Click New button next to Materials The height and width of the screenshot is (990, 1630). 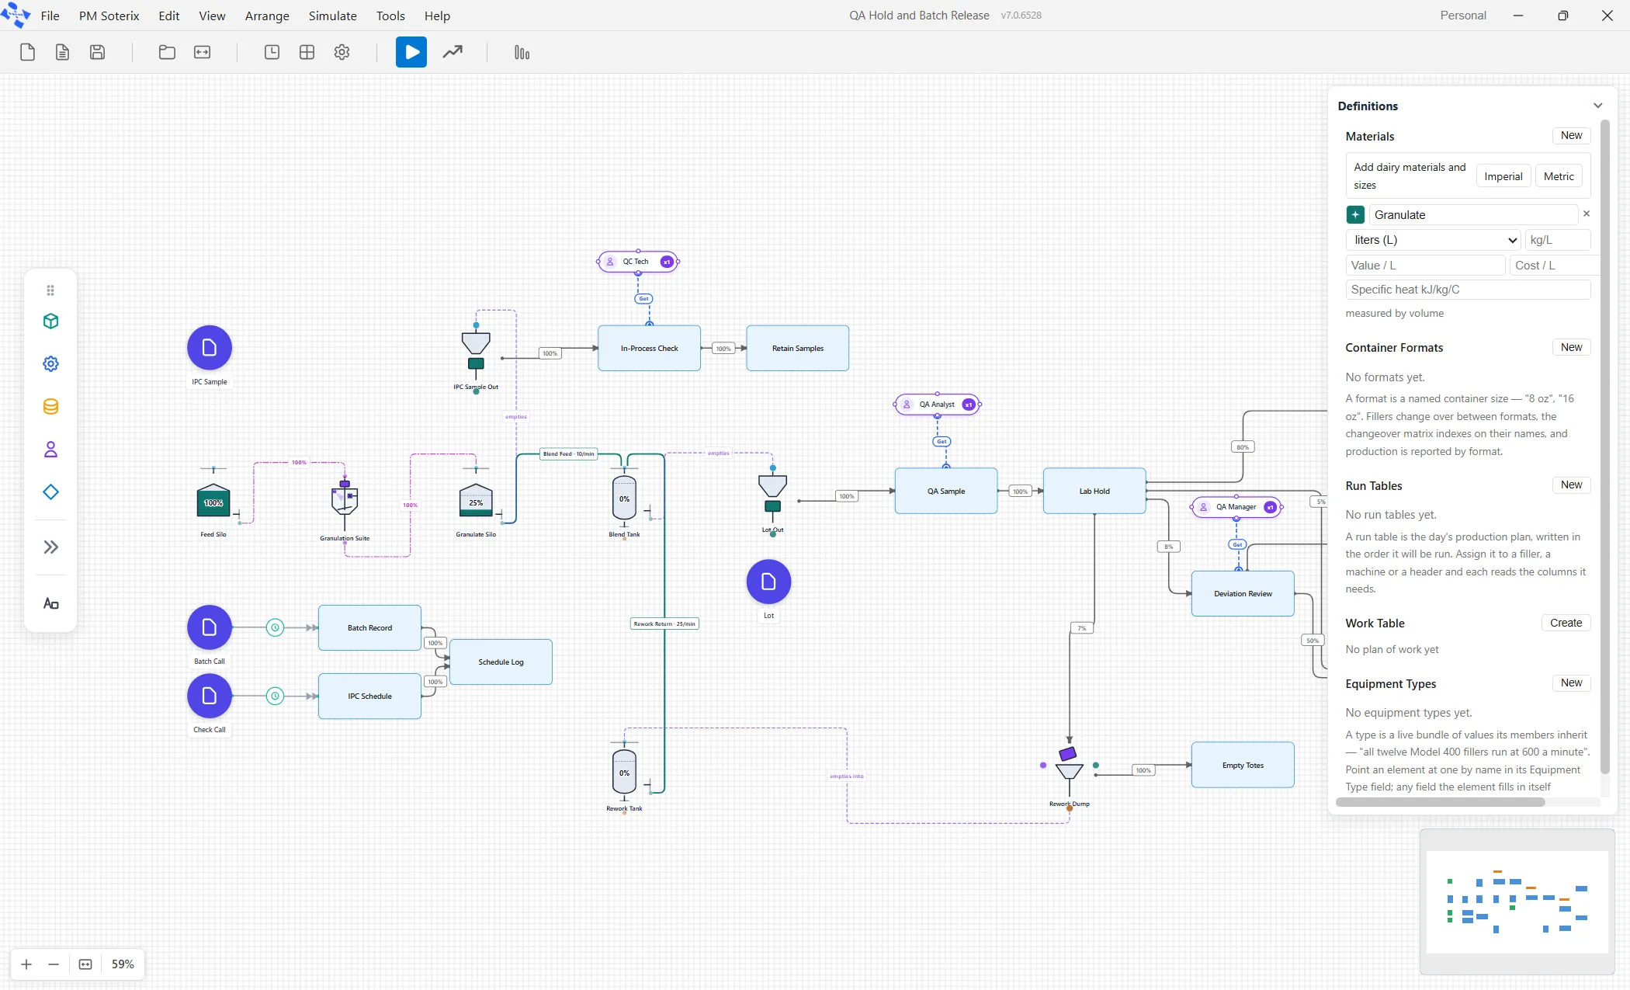click(1571, 136)
